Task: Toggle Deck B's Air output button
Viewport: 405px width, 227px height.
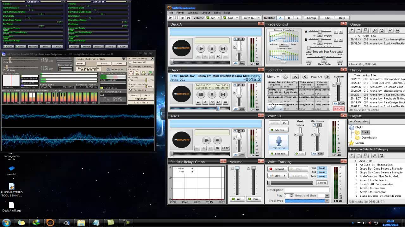Action: (236, 109)
